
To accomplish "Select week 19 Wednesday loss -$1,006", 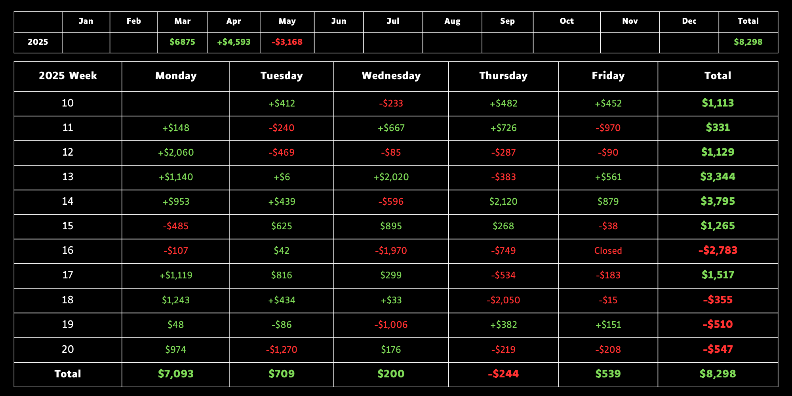I will pyautogui.click(x=391, y=325).
